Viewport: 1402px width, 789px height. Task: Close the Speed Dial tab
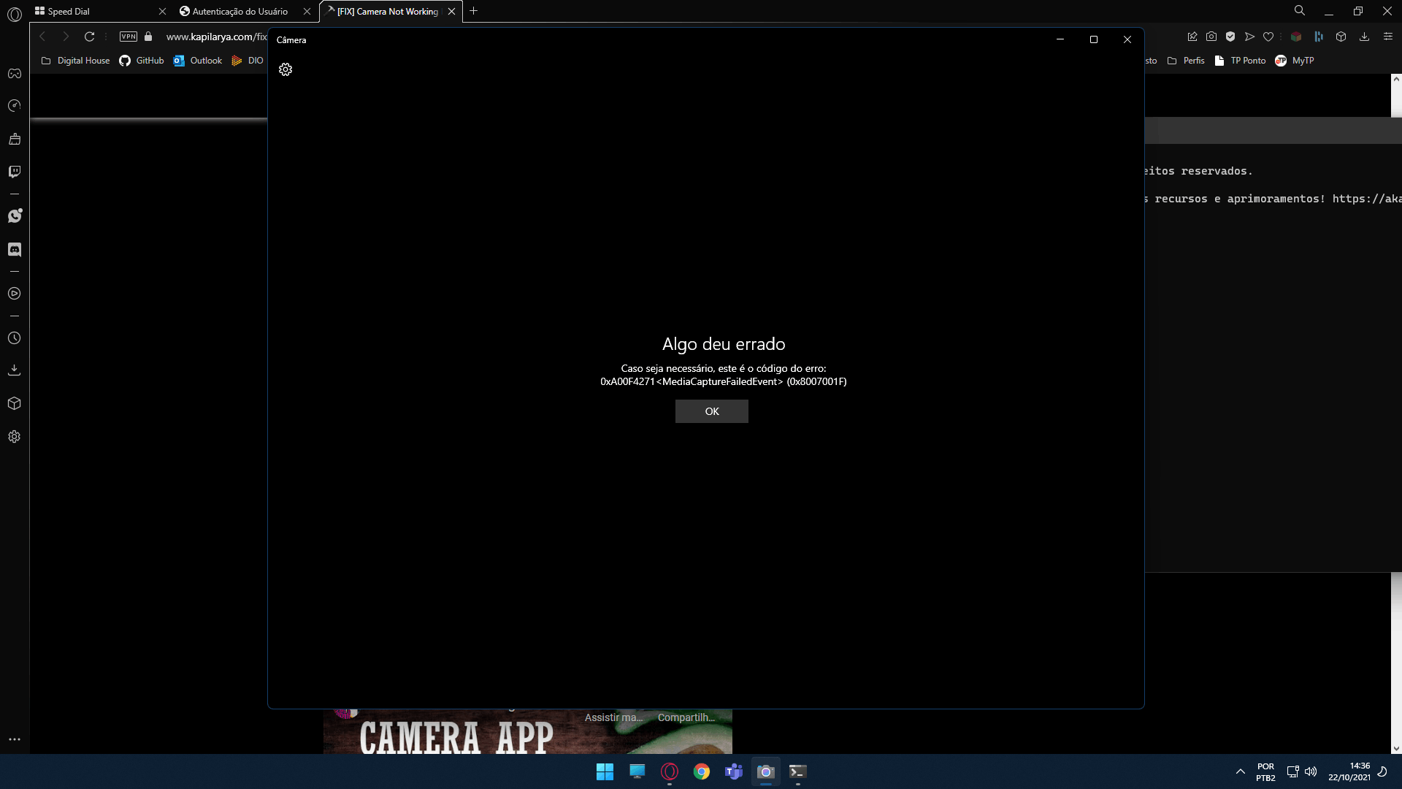pos(162,11)
